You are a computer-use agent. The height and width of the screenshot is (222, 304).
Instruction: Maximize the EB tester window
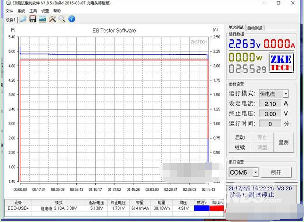click(279, 3)
